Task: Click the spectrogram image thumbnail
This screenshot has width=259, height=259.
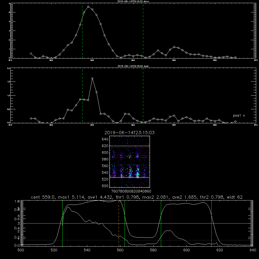Action: point(129,162)
